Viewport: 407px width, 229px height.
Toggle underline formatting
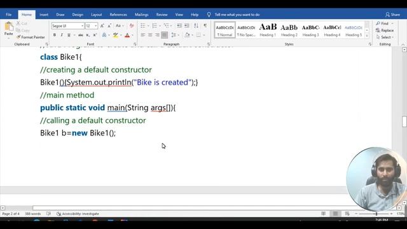point(69,35)
